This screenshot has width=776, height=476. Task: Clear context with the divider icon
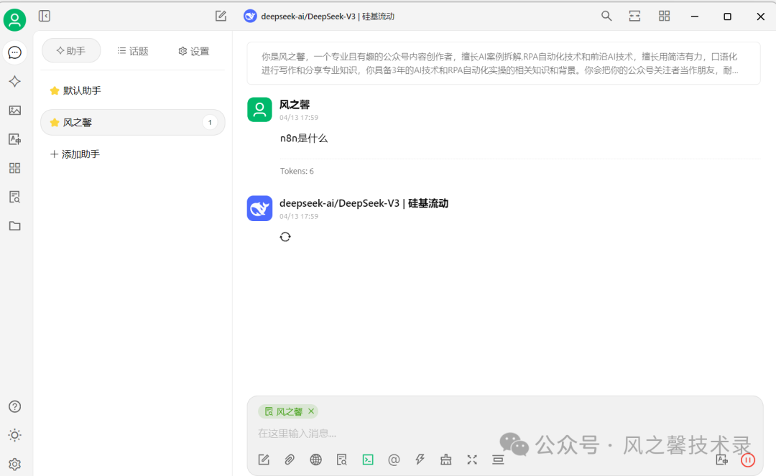click(x=498, y=459)
